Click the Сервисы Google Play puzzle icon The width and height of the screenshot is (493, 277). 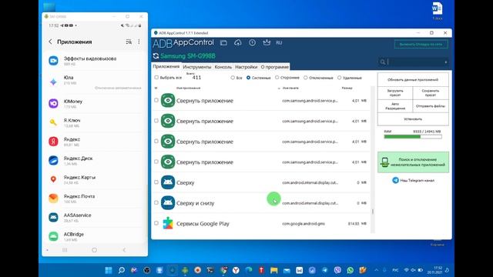click(x=168, y=223)
